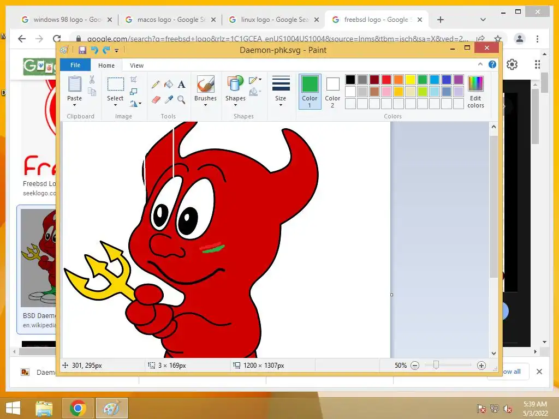Click the Edit colors rainbow icon
Viewport: 559px width, 419px height.
pos(475,84)
